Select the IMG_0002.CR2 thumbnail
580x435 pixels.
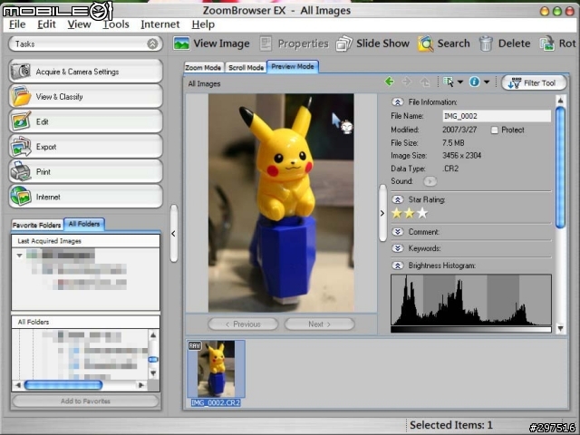coord(216,373)
